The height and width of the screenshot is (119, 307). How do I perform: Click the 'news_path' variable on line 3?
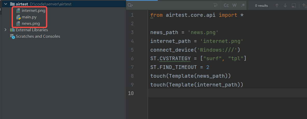coord(164,32)
